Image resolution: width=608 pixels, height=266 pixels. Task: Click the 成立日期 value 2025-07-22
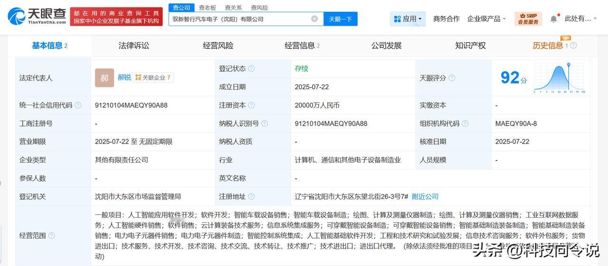point(312,87)
